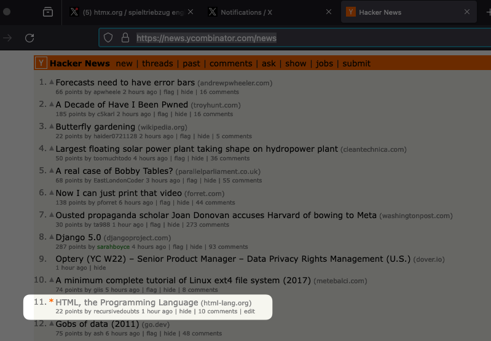Open the shield tracking protection icon
This screenshot has height=341, width=491.
click(108, 37)
